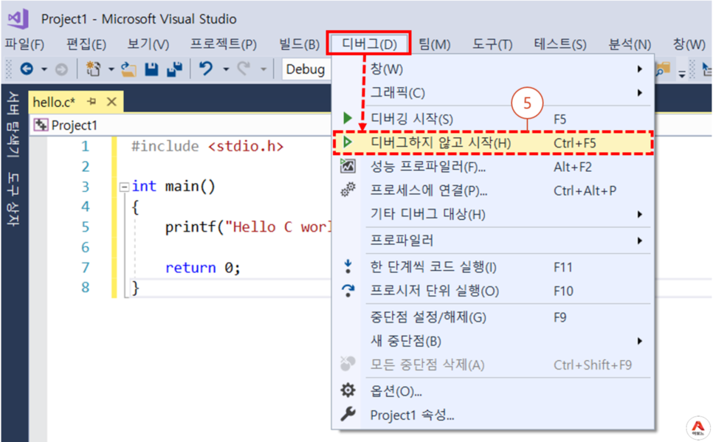Click the navigate forward arrow icon
Screen dimensions: 713x442
pos(61,69)
